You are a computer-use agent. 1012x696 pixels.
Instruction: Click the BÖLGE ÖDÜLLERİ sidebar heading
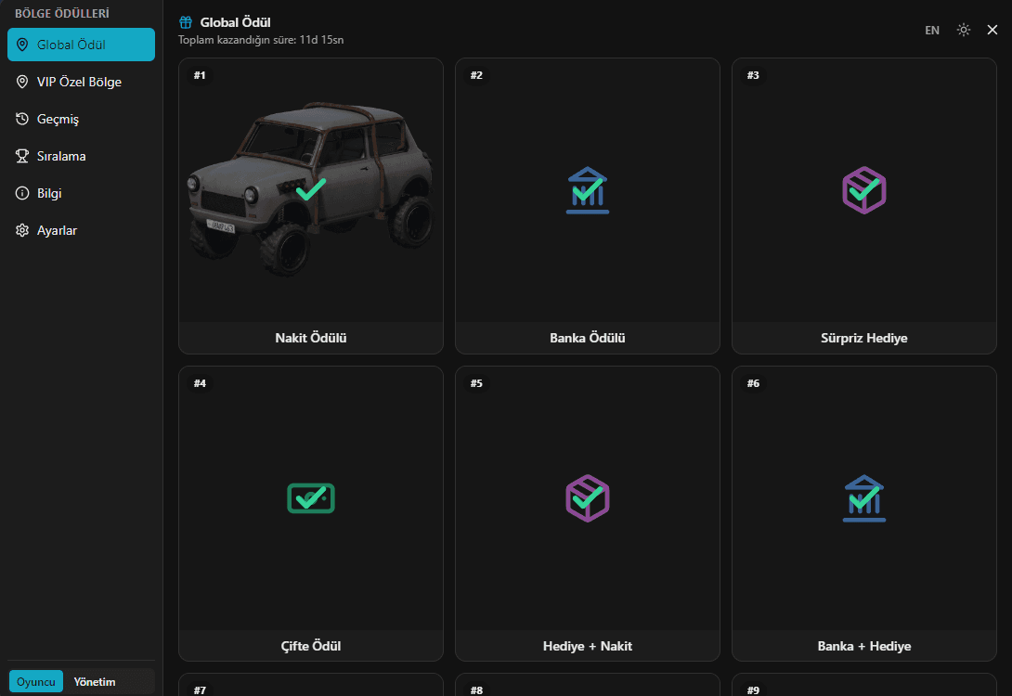coord(62,14)
